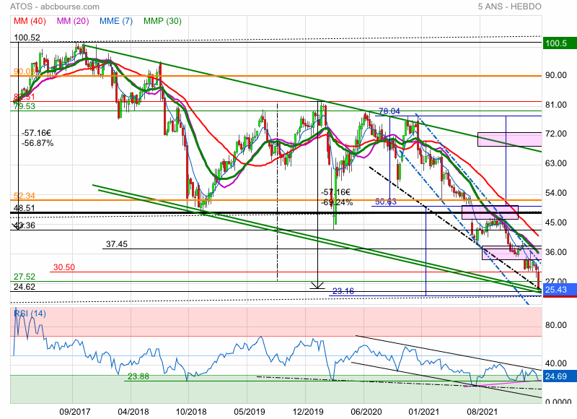Screen dimensions: 577x419
Task: Click the green "27.52" level label
Action: [x=25, y=277]
